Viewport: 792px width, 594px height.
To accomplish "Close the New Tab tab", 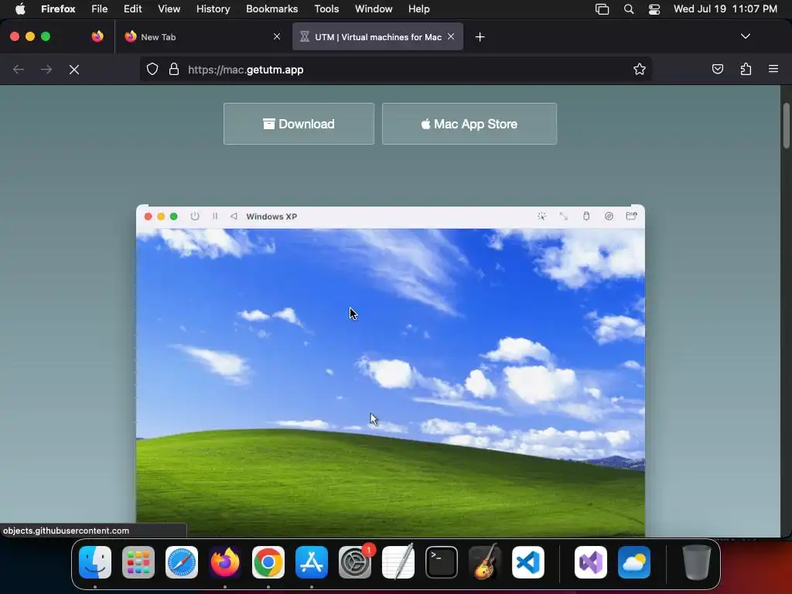I will coord(277,36).
